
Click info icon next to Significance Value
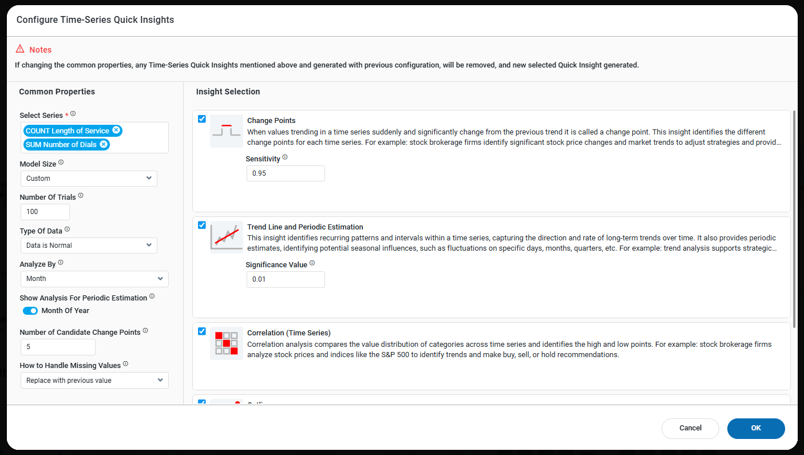point(312,263)
